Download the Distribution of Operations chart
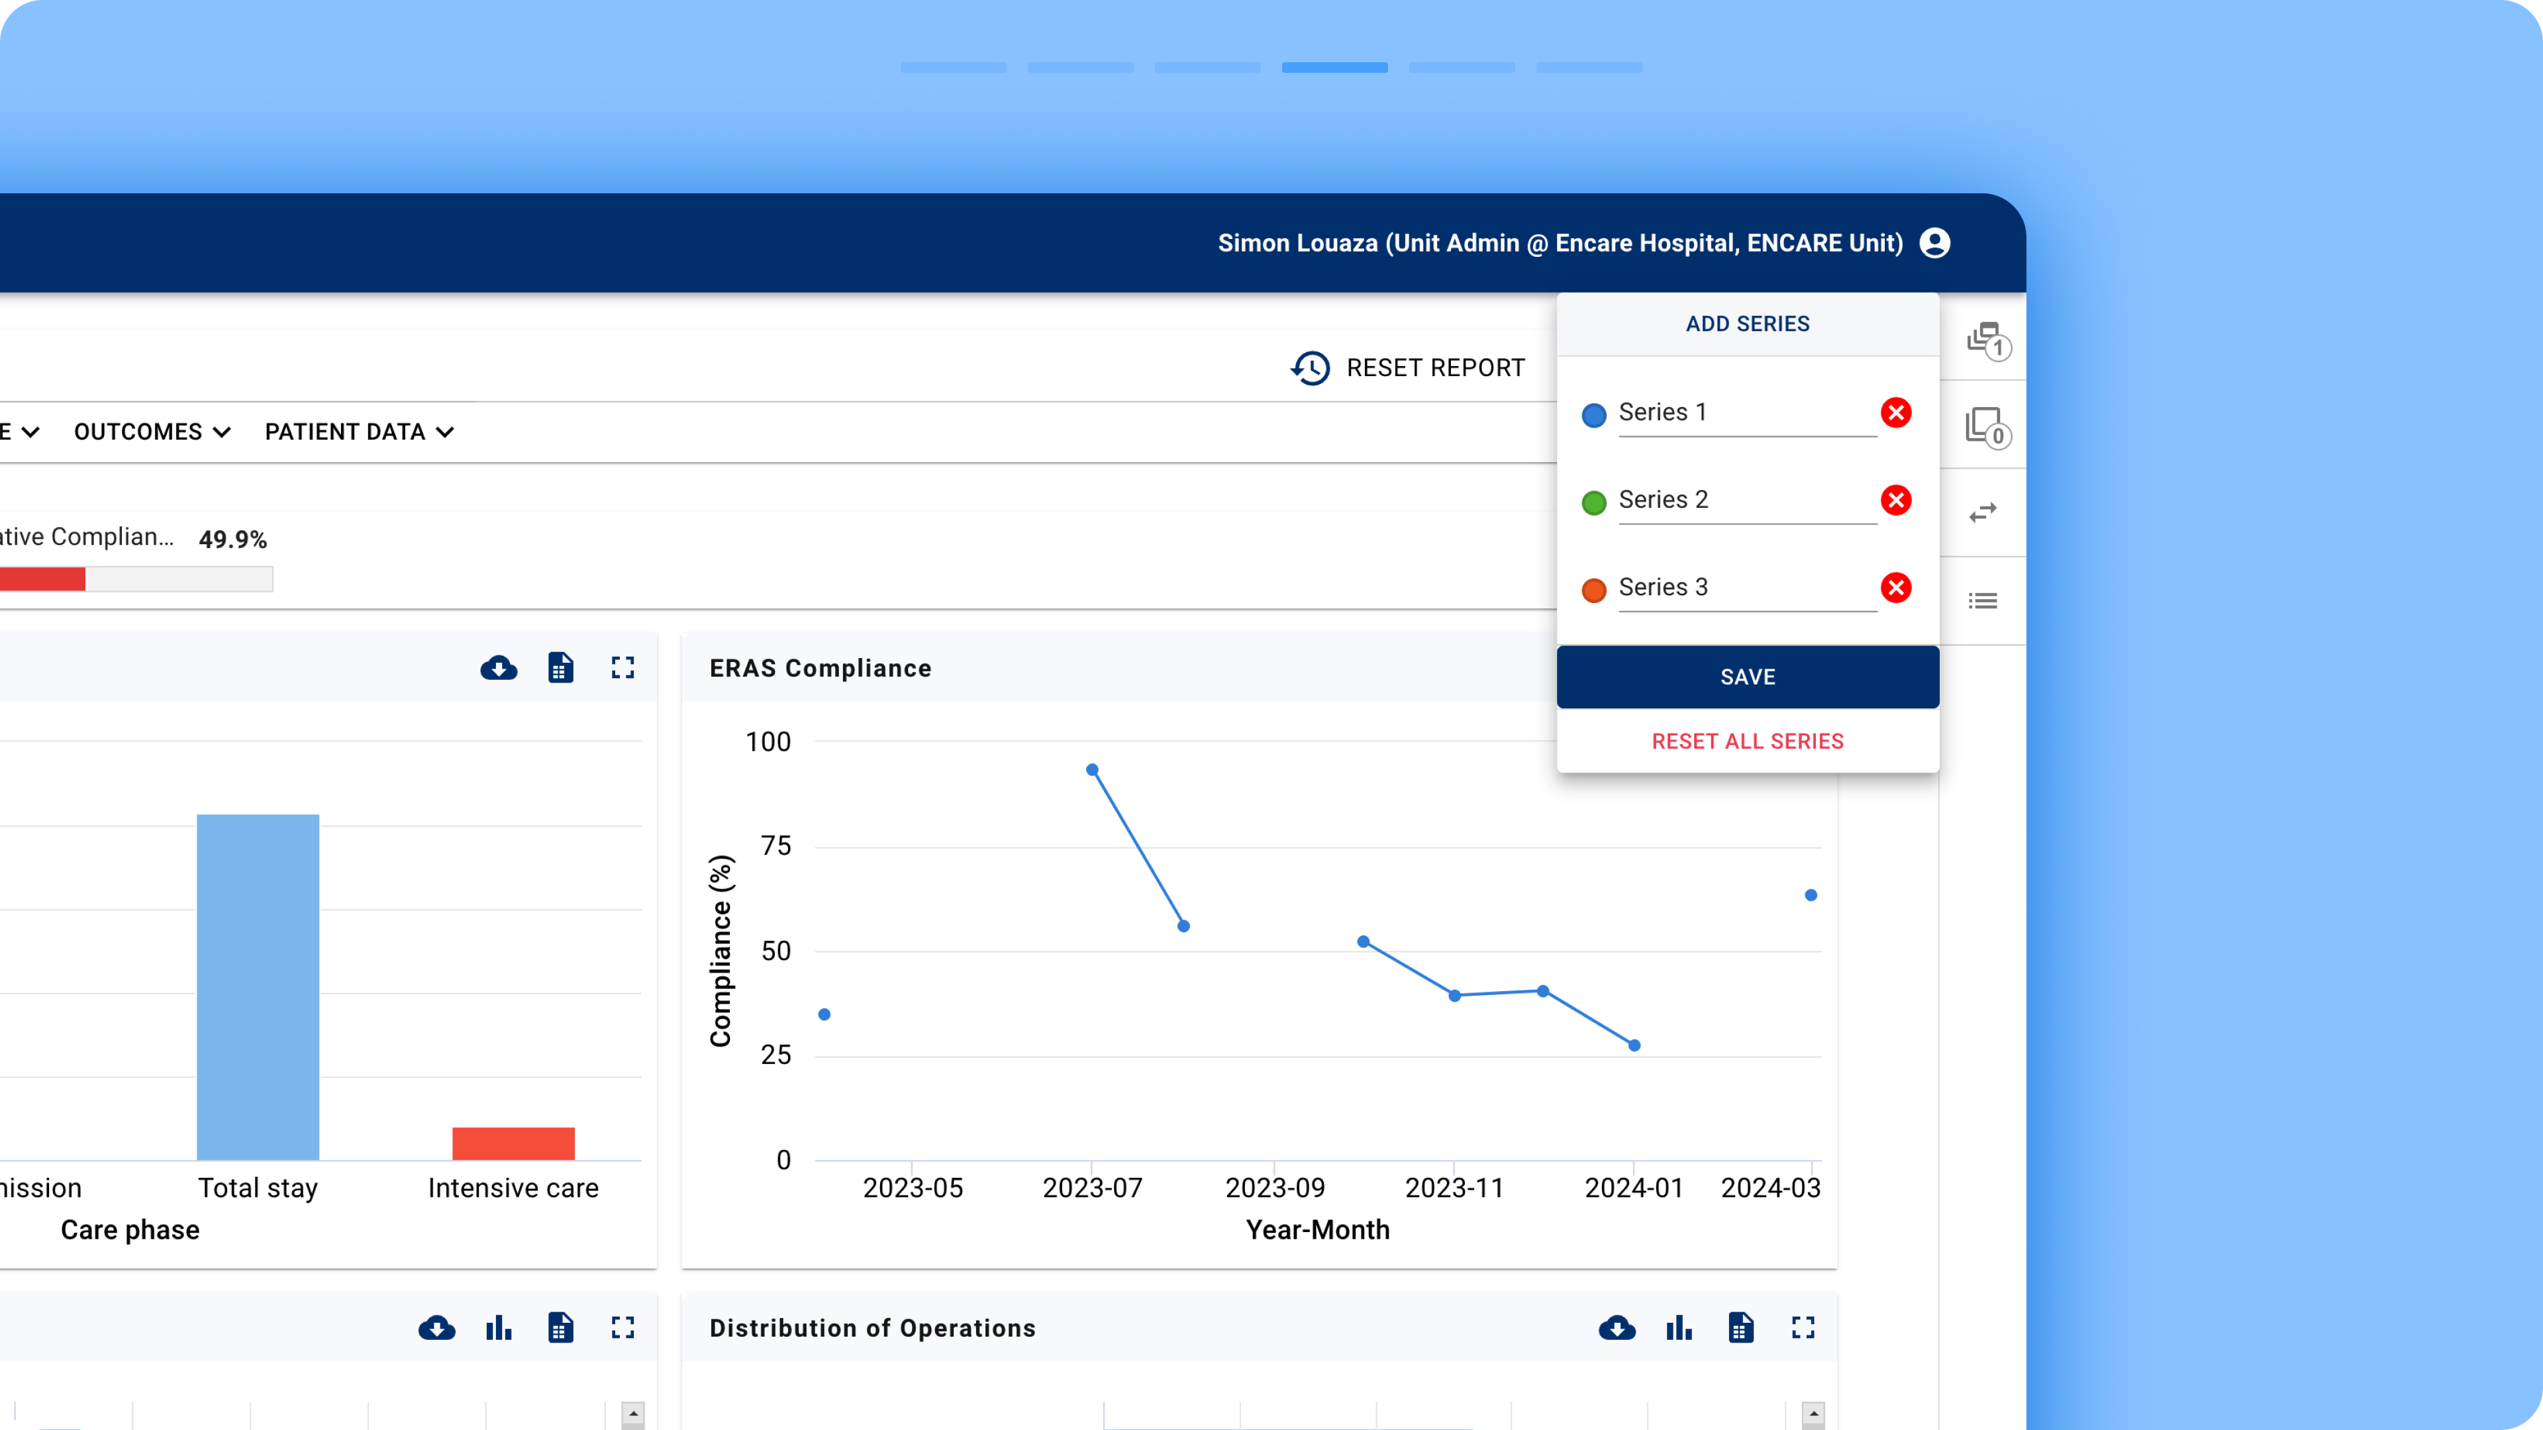2543x1430 pixels. (1616, 1327)
